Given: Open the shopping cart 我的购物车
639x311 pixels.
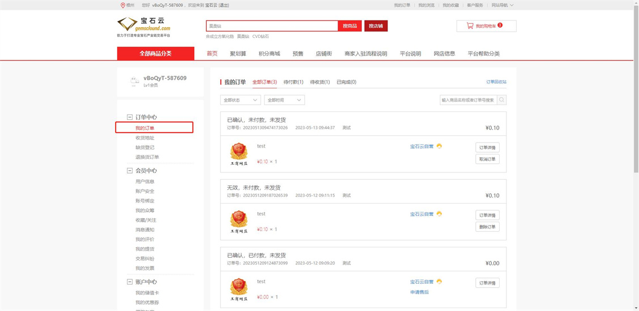Looking at the screenshot, I should coord(486,26).
